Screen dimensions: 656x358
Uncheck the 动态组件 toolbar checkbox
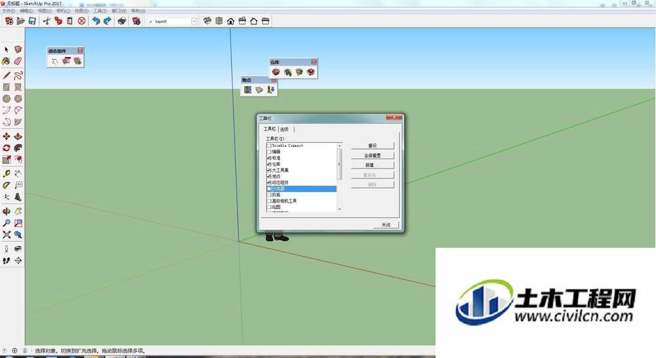[269, 182]
